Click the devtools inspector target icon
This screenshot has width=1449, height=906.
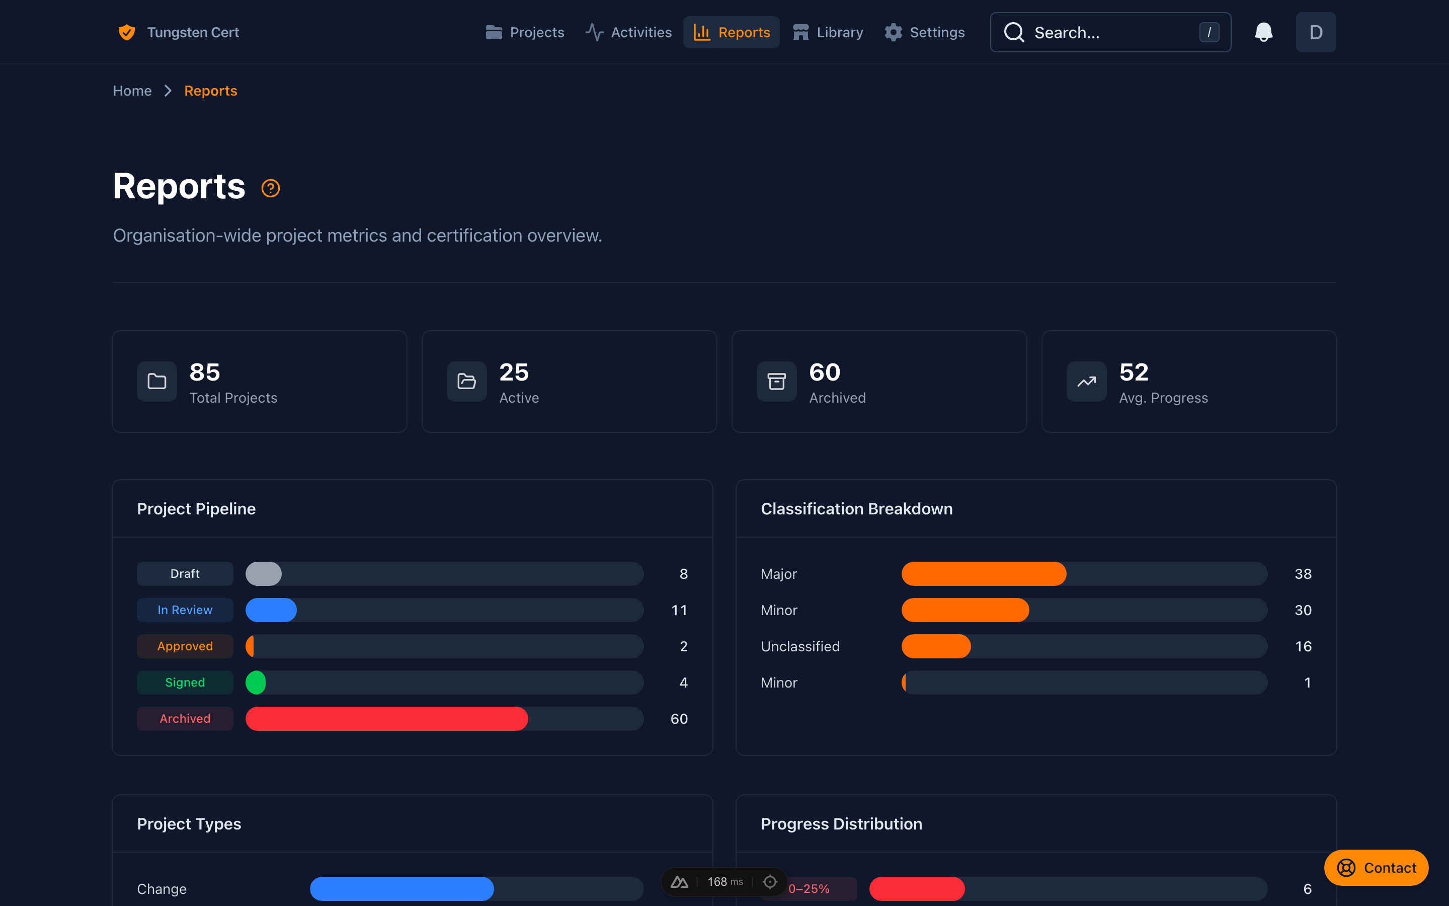tap(770, 881)
